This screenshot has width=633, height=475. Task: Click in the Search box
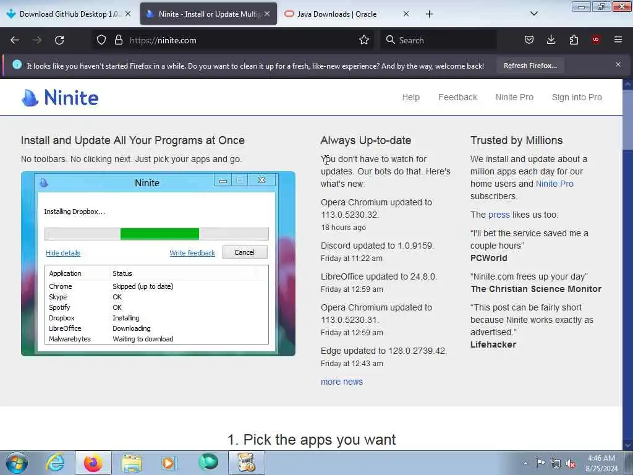tap(438, 40)
